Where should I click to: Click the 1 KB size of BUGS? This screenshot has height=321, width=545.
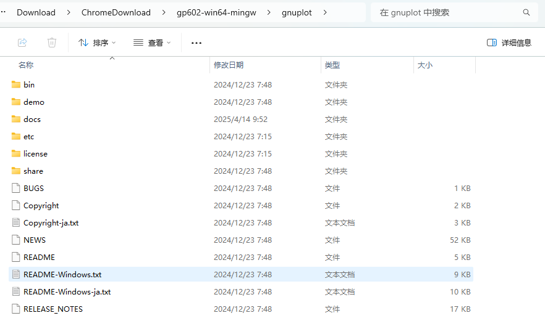coord(462,189)
